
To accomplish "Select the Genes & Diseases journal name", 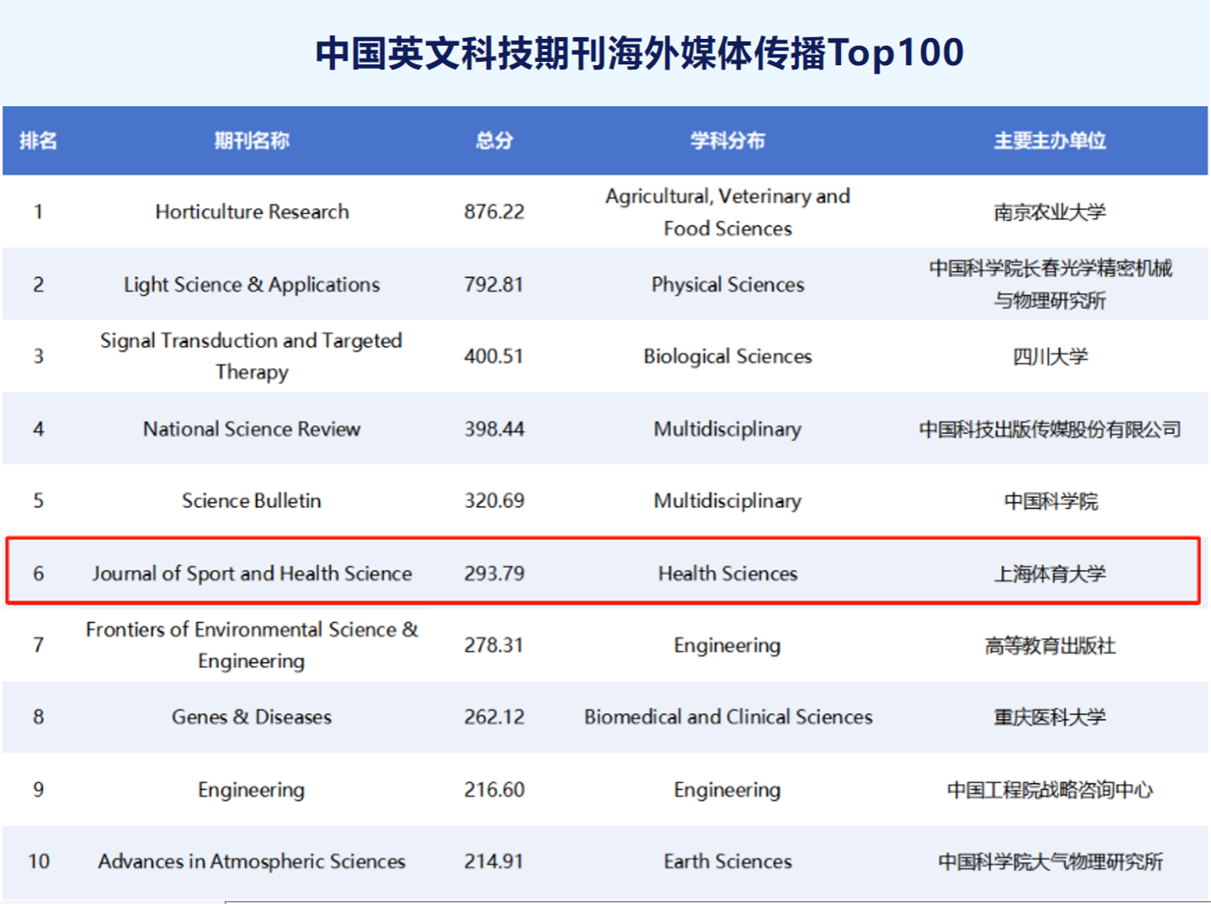I will [252, 717].
